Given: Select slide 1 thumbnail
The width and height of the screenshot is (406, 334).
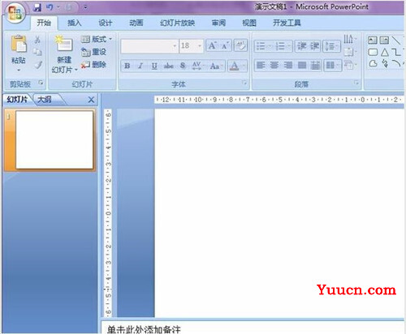Looking at the screenshot, I should [x=54, y=140].
